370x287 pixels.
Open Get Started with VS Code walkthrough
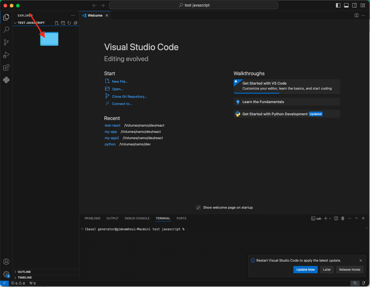287,86
